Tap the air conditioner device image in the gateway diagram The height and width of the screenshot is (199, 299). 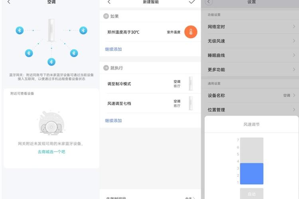[x=51, y=30]
